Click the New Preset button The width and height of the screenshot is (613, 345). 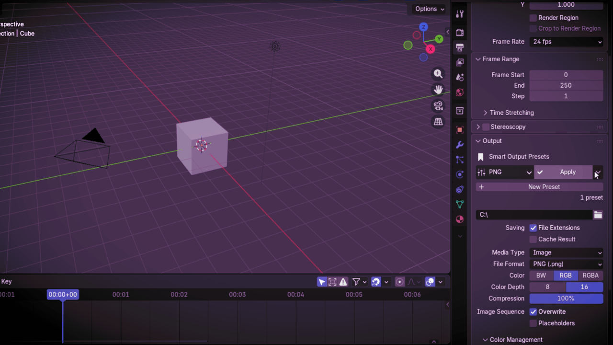[x=539, y=187]
